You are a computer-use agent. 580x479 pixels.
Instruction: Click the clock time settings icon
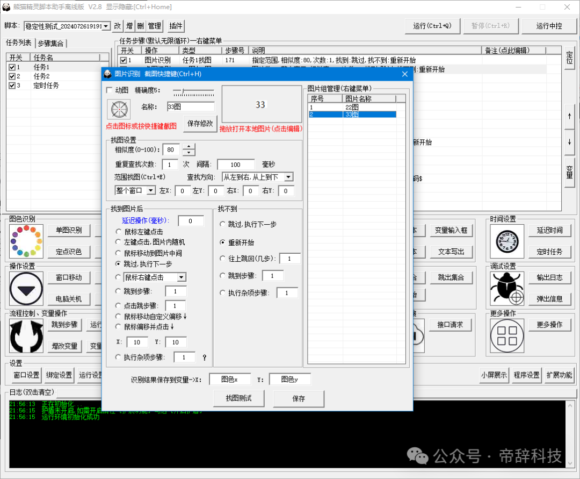(x=506, y=241)
